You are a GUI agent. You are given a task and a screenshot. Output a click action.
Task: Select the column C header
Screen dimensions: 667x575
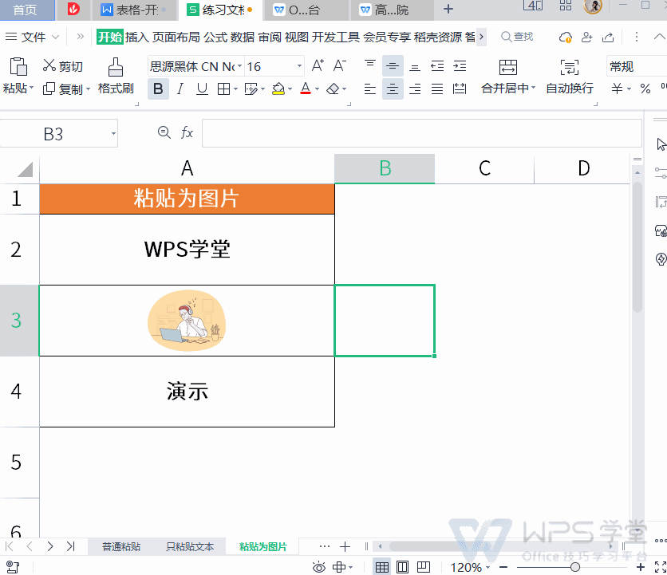coord(484,168)
